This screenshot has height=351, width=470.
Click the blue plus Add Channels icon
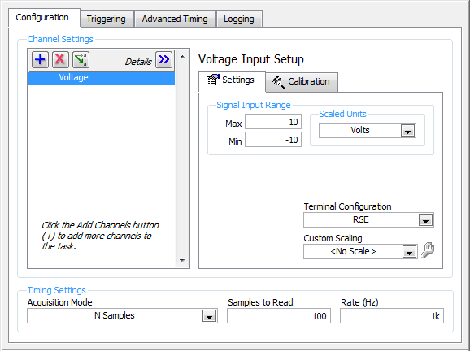(40, 59)
